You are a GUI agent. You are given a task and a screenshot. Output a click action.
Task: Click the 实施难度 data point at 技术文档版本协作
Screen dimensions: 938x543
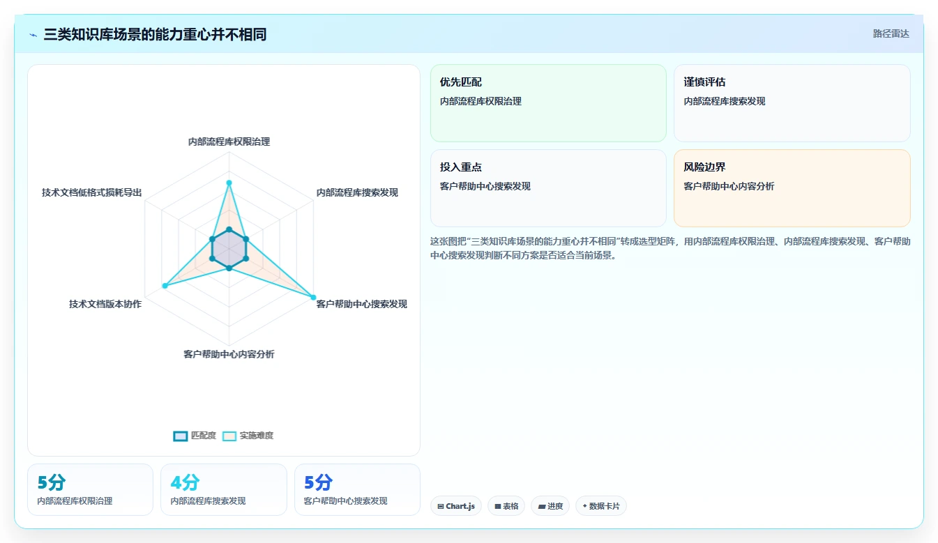(165, 286)
